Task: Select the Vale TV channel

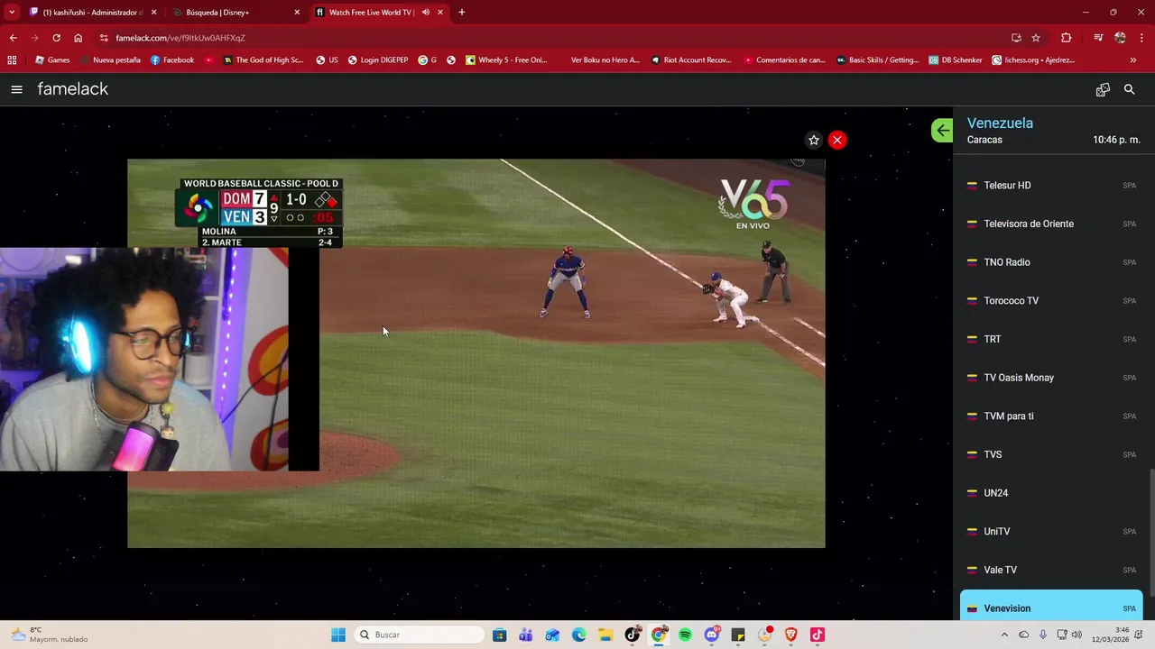Action: (x=1051, y=570)
